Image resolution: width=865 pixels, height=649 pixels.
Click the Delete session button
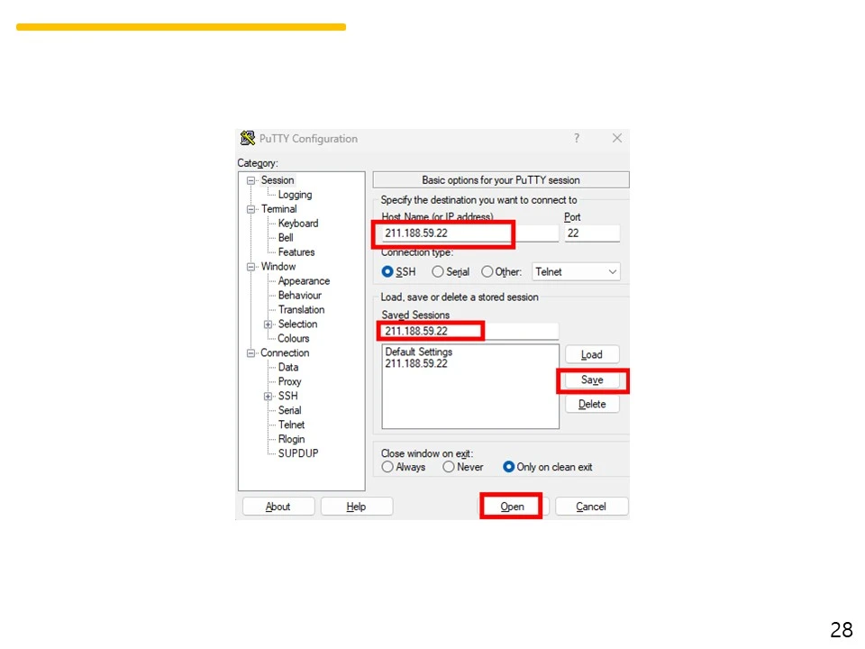click(592, 404)
